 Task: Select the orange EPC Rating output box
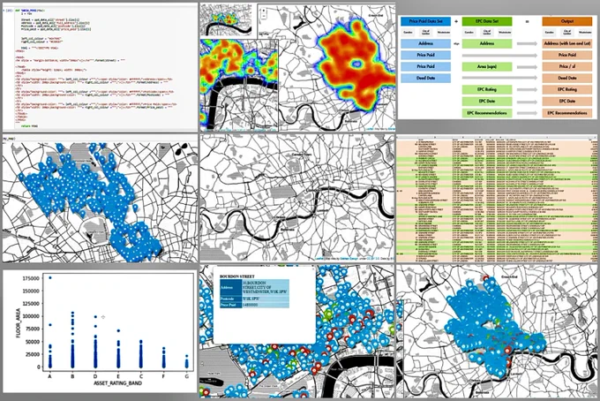click(x=567, y=89)
